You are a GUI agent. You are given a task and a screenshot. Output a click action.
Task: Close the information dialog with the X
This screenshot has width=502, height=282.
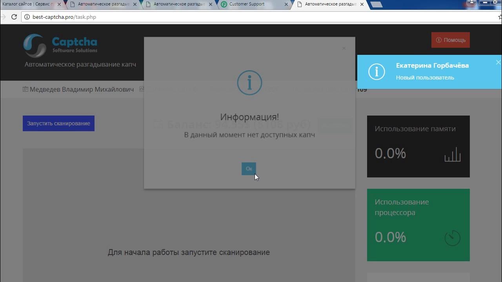(x=344, y=48)
